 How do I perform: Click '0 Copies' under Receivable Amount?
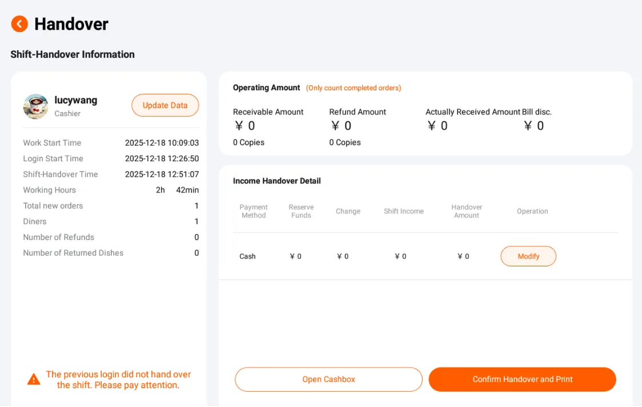point(248,142)
